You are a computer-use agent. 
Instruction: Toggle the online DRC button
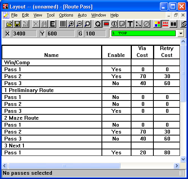coord(165,24)
